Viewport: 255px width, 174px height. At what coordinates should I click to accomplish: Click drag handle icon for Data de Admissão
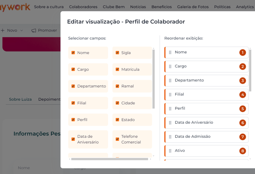[x=170, y=137]
